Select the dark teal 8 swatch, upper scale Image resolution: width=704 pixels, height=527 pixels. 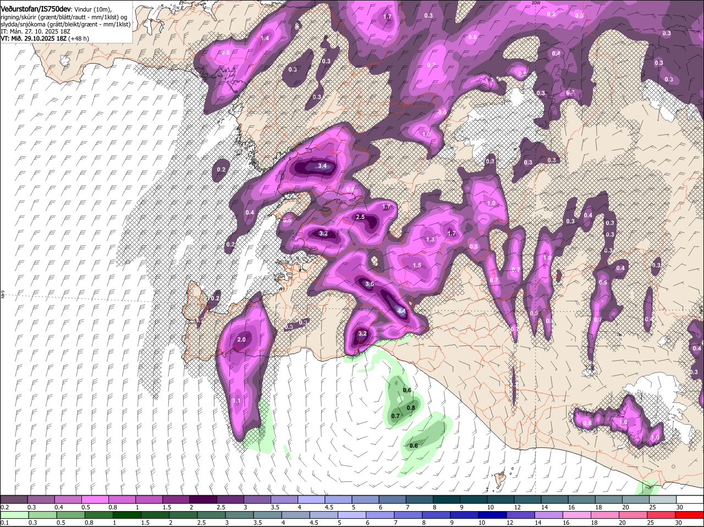(x=448, y=499)
